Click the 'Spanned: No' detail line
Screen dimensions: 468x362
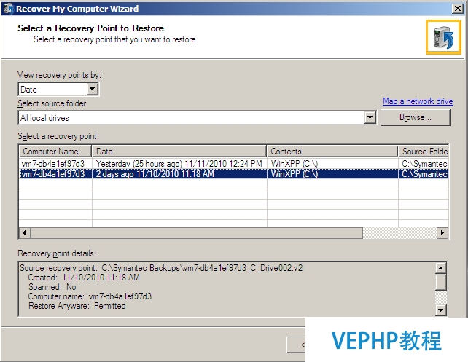click(52, 287)
